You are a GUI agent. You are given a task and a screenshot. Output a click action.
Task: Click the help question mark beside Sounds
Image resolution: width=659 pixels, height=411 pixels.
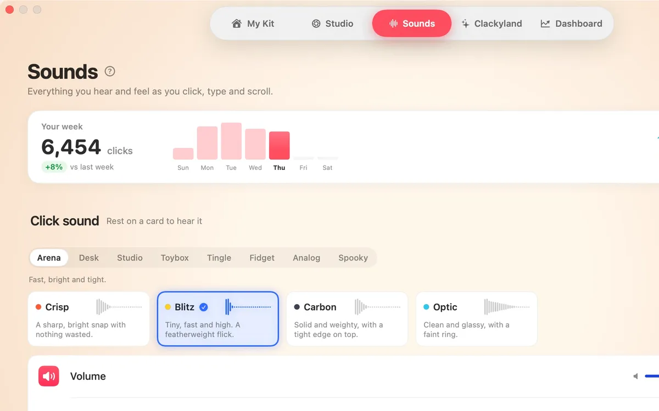click(110, 71)
